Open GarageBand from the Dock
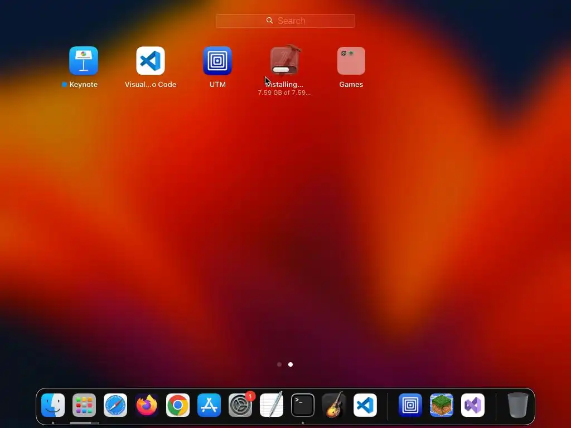 pos(334,405)
